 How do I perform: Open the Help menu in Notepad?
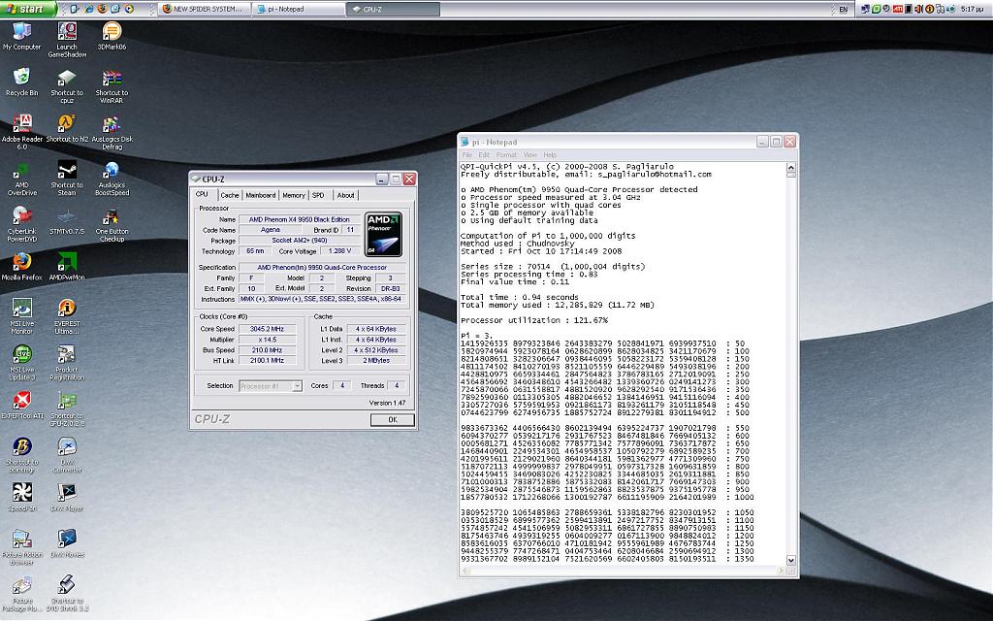[550, 154]
